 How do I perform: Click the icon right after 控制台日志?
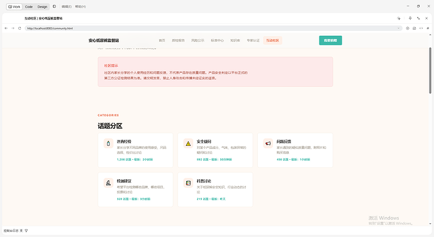pos(21,231)
